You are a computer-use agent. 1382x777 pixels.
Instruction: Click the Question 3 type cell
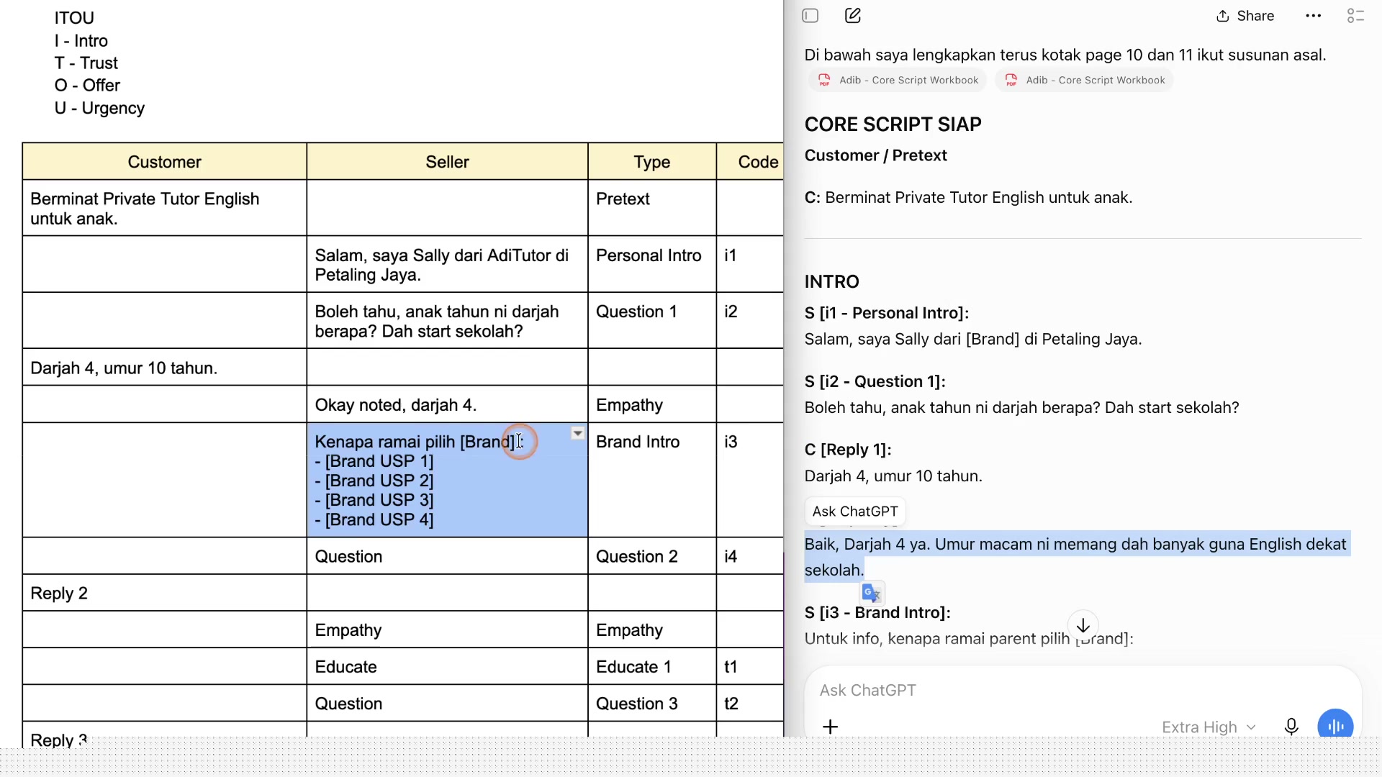click(652, 704)
